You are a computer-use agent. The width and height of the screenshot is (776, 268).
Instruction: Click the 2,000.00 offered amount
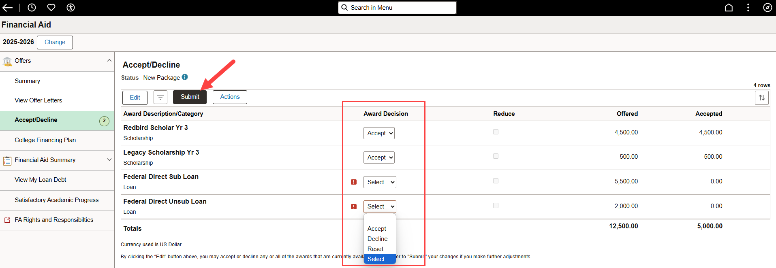point(626,206)
